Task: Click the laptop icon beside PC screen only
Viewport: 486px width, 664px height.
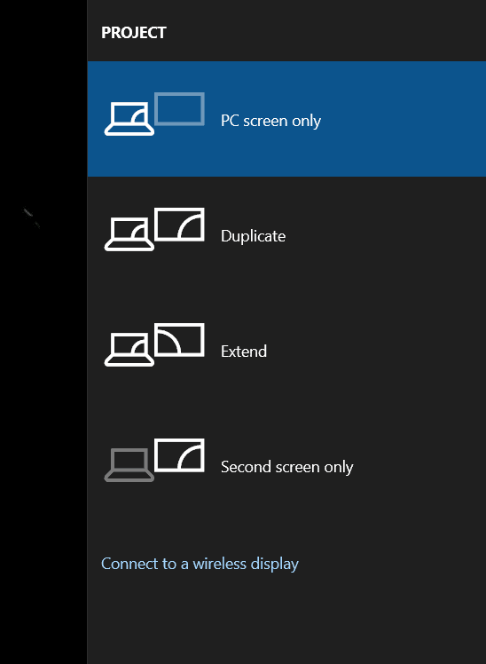Action: (x=129, y=119)
